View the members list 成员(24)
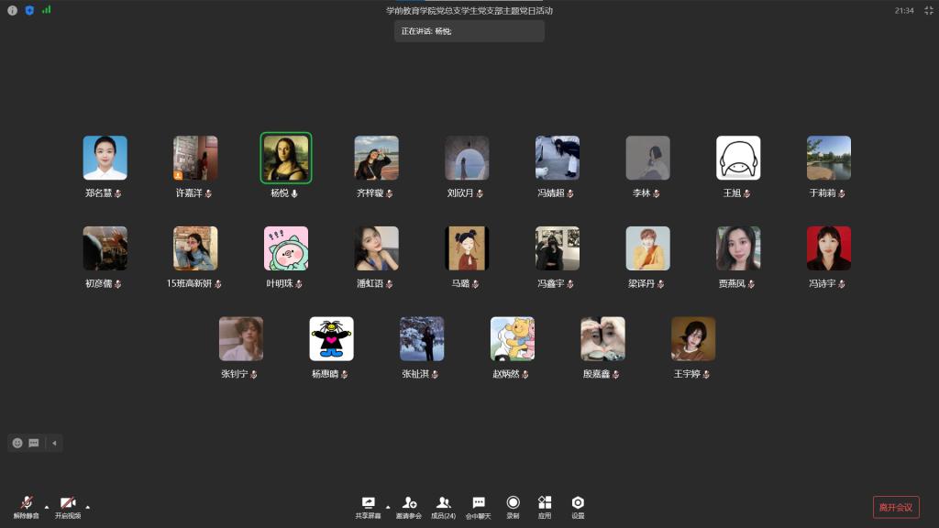This screenshot has height=528, width=939. click(444, 504)
